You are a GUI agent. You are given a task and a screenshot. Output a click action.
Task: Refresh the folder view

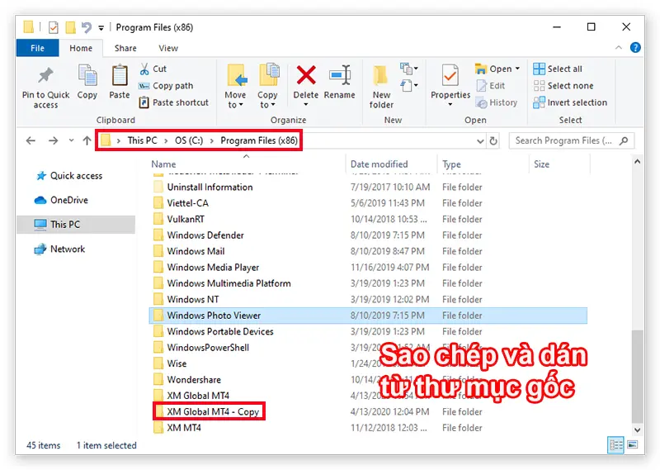tap(493, 140)
